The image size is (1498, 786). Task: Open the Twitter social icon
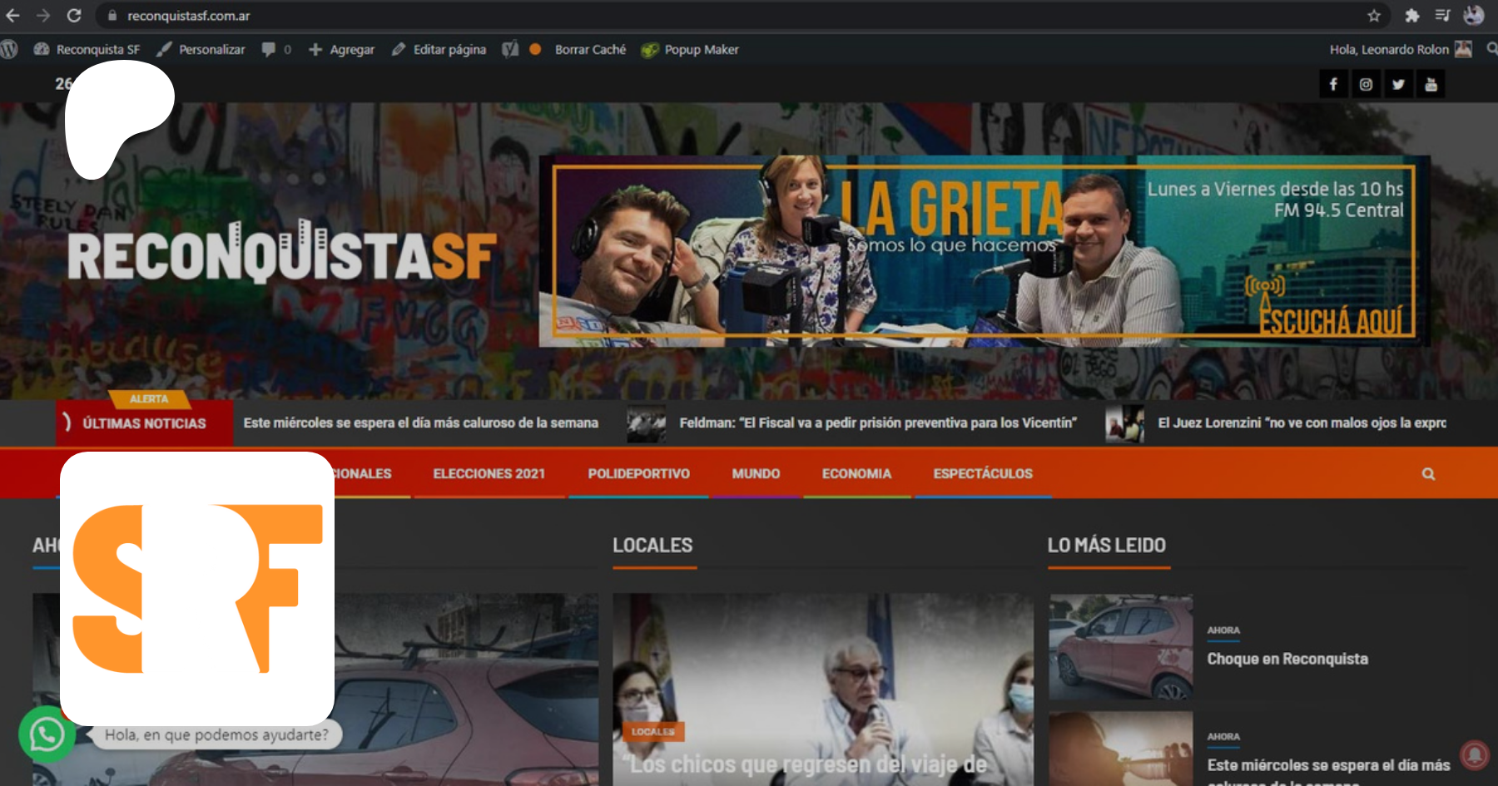point(1398,84)
